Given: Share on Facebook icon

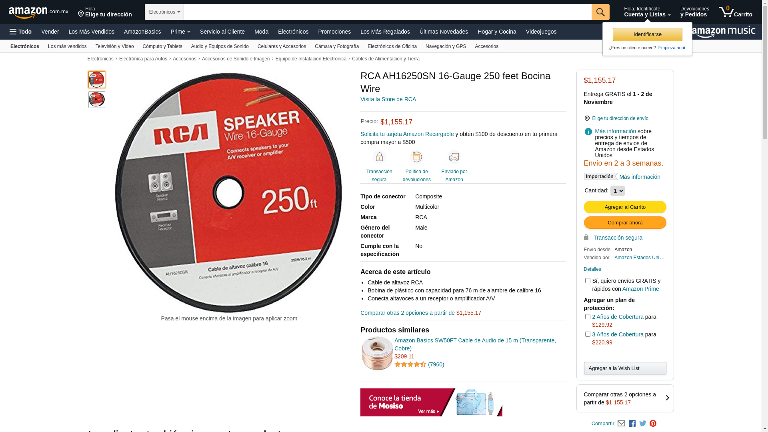Looking at the screenshot, I should coord(632,423).
